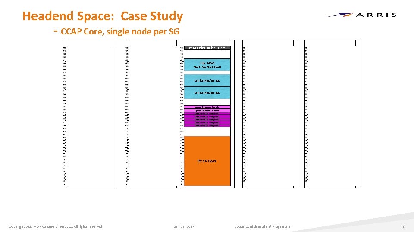
Task: Click the ARRIS logo
Action: coord(361,15)
